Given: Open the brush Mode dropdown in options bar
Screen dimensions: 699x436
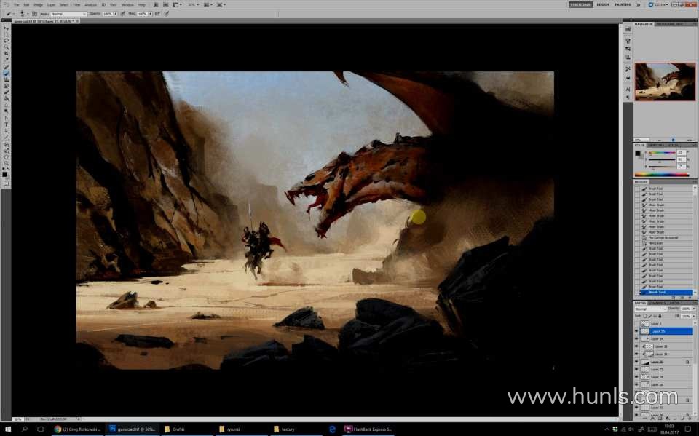Looking at the screenshot, I should [68, 14].
